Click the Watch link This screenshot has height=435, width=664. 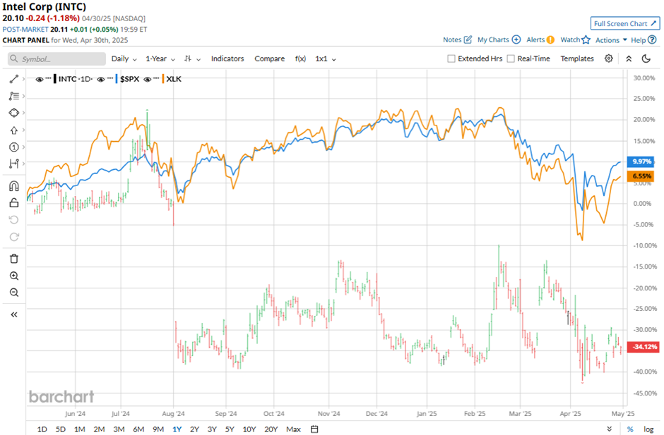pos(570,39)
